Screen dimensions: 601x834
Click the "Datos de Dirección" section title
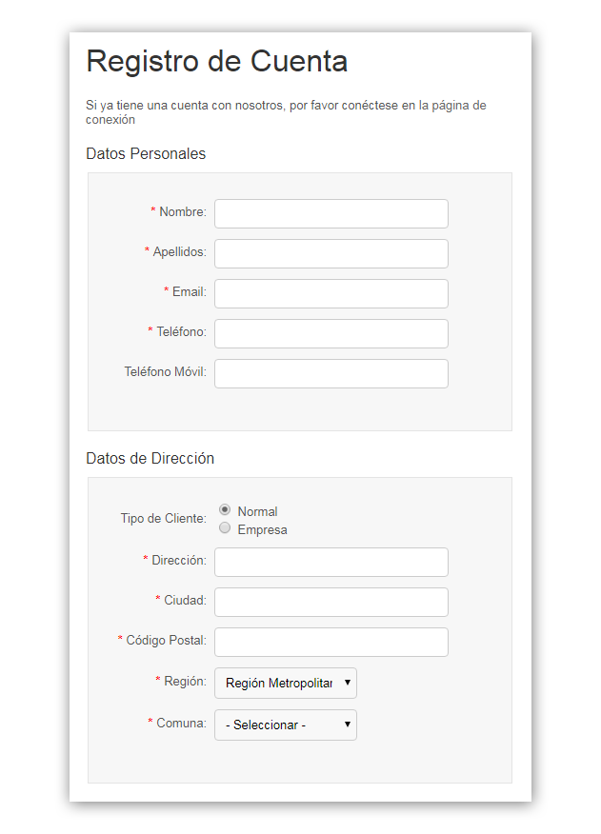150,458
